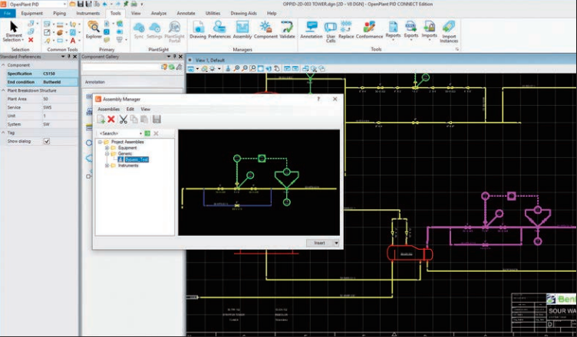Viewport: 577px width, 337px height.
Task: Collapse the Tag section in Standard Preferences
Action: [3, 133]
